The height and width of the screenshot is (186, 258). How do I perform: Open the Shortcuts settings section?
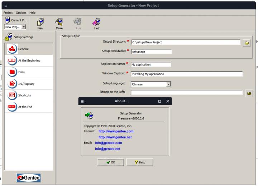(29, 95)
